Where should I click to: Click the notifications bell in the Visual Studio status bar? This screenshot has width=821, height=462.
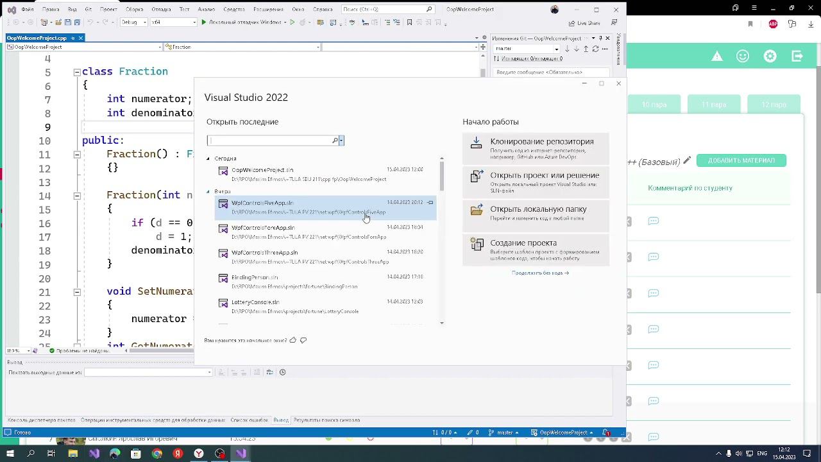point(605,432)
